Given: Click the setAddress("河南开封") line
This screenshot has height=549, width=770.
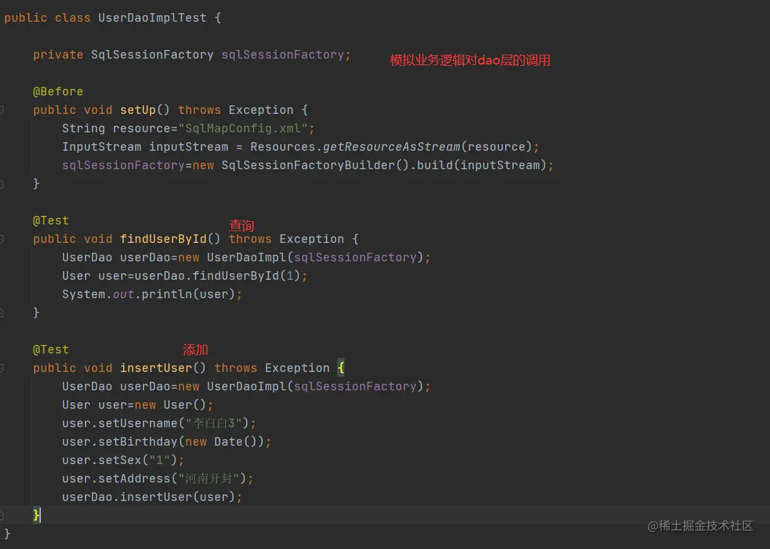Looking at the screenshot, I should click(x=157, y=479).
